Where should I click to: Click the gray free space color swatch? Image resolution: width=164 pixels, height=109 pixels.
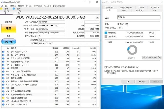[106, 36]
